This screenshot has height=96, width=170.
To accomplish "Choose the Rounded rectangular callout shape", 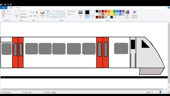I will coord(58,17).
